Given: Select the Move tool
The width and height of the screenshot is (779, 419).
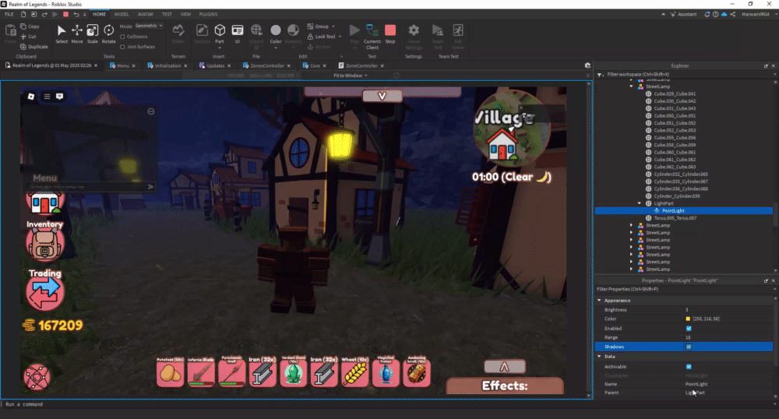Looking at the screenshot, I should tap(77, 33).
